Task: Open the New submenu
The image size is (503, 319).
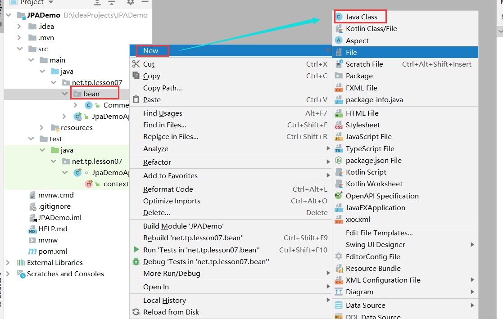Action: (x=230, y=51)
